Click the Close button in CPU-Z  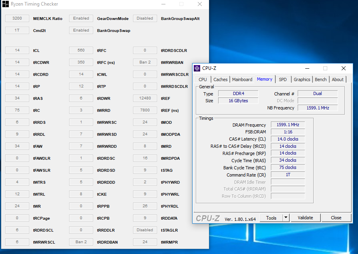pos(336,218)
